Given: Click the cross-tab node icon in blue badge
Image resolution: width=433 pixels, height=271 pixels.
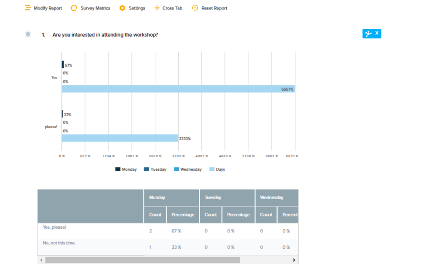Looking at the screenshot, I should 368,34.
